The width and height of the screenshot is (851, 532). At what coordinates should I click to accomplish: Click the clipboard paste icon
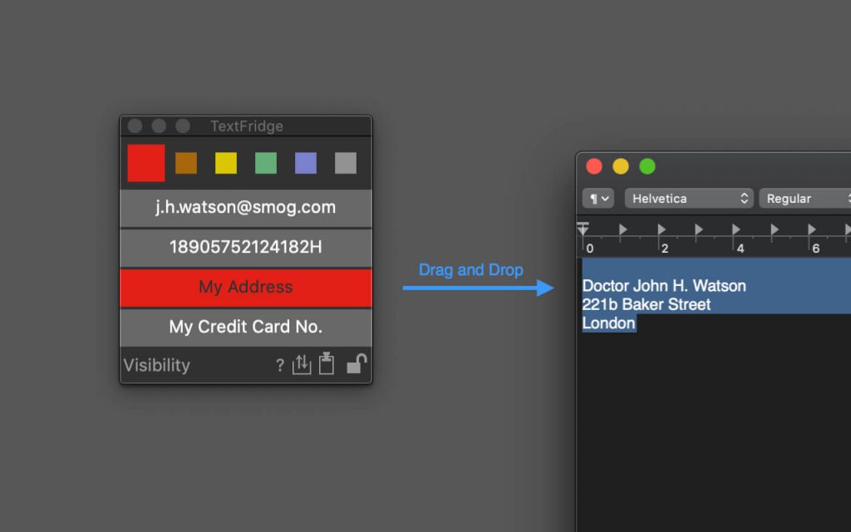[327, 363]
